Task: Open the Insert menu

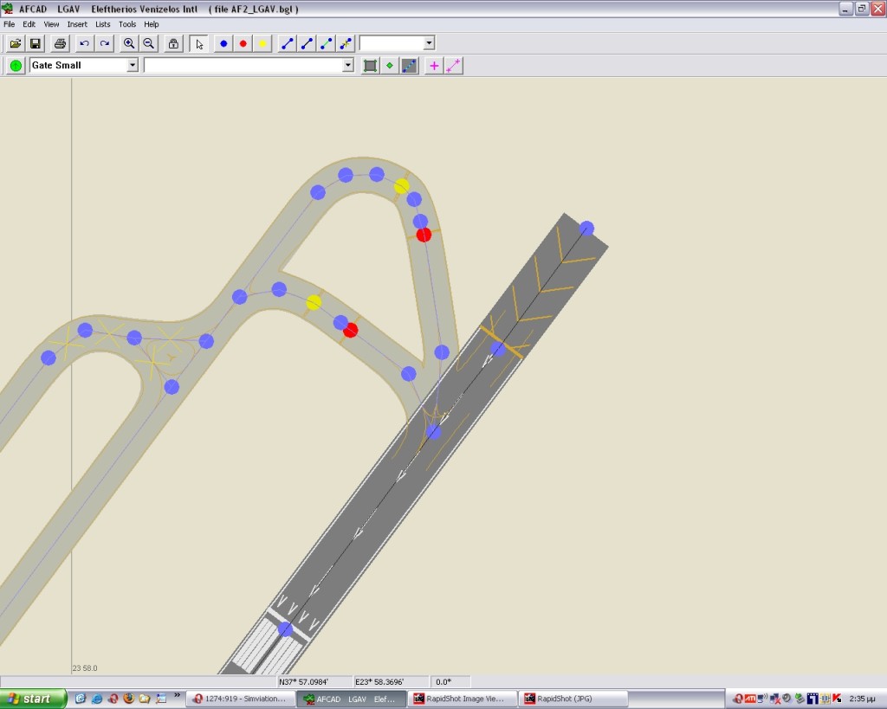Action: 77,24
